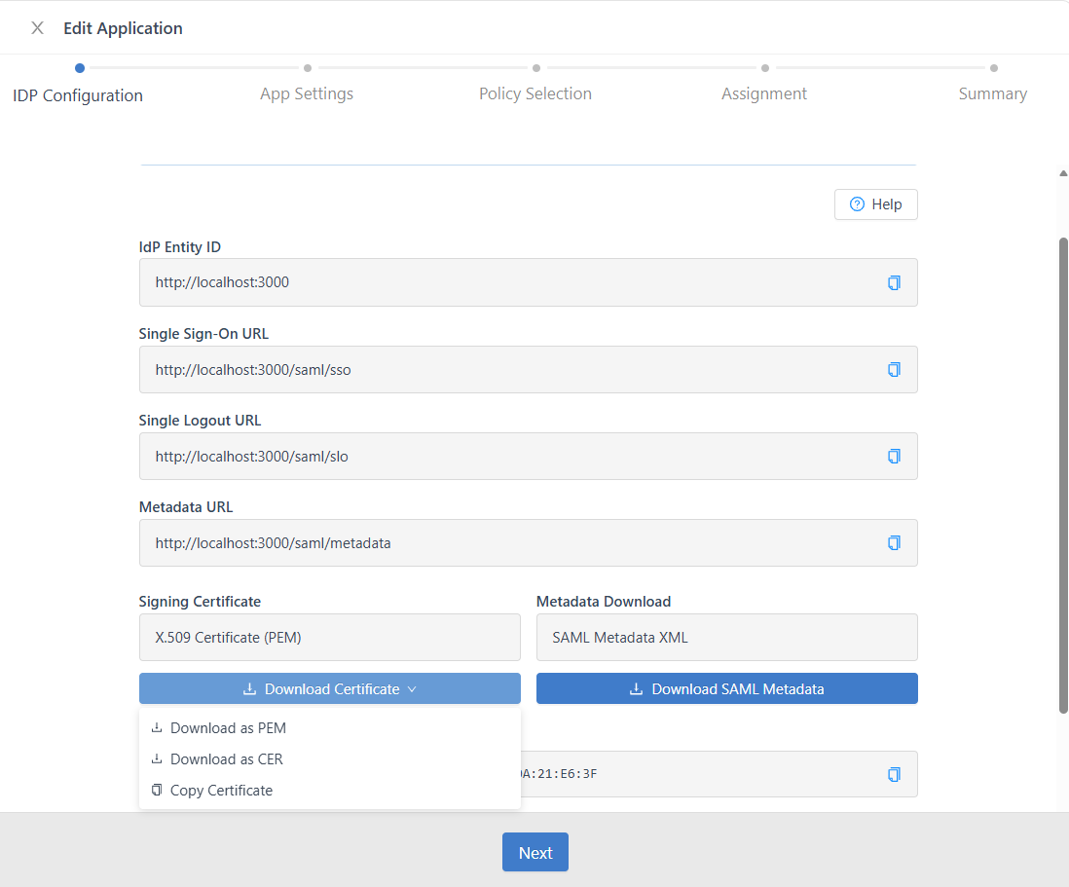The width and height of the screenshot is (1069, 887).
Task: Click the download icon on Download Certificate
Action: 249,688
